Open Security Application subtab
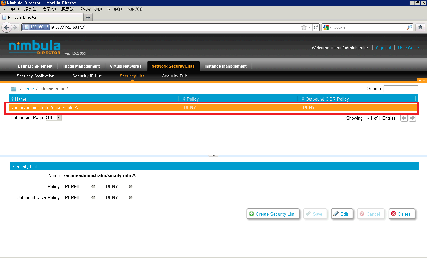Image resolution: width=427 pixels, height=258 pixels. coord(36,76)
